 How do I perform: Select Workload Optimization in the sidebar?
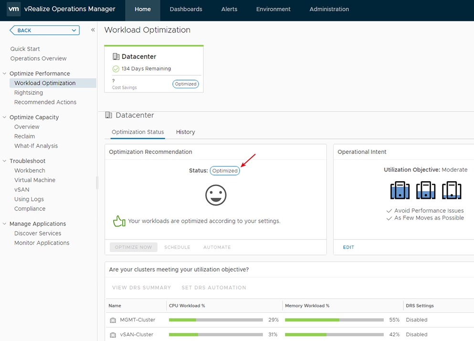click(53, 83)
